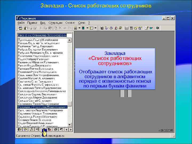The image size is (192, 144).
Task: Click the pressed first toolbar icon beside the grip
Action: tap(20, 28)
